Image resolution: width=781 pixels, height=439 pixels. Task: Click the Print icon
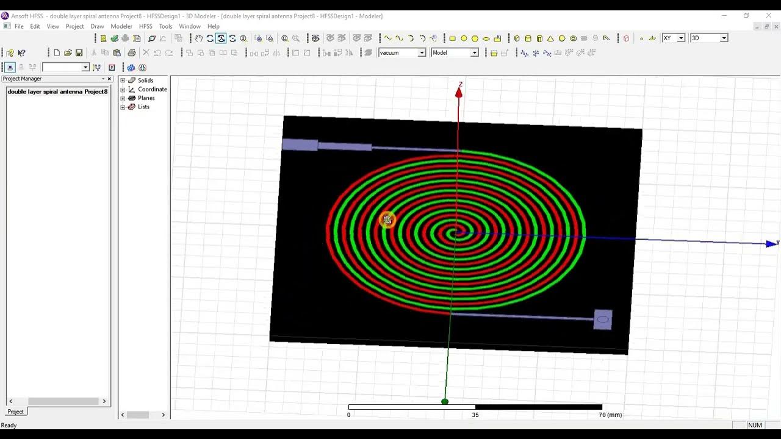click(131, 53)
